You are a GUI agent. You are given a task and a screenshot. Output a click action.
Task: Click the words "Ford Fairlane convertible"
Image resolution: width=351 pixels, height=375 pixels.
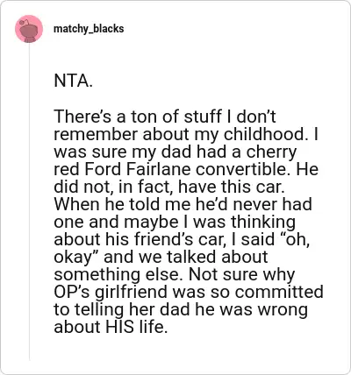point(188,169)
